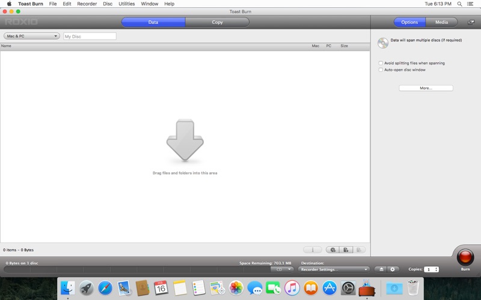Check Auto-open disc window option
481x300 pixels.
click(381, 70)
